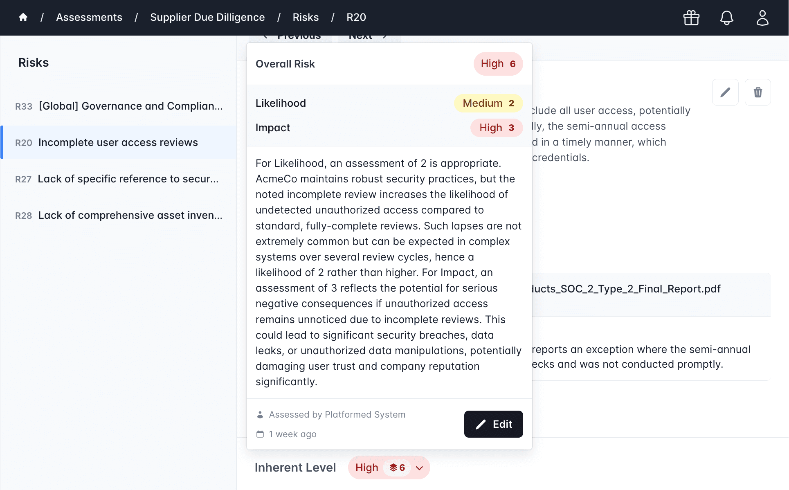Go to the Risks breadcrumb
Image resolution: width=789 pixels, height=490 pixels.
coord(306,17)
